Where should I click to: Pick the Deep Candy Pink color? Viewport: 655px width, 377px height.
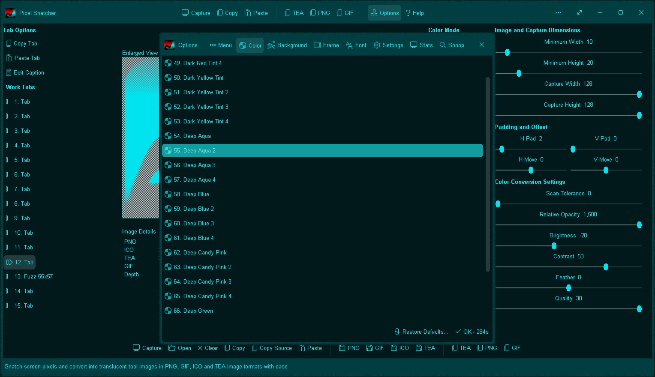(201, 252)
